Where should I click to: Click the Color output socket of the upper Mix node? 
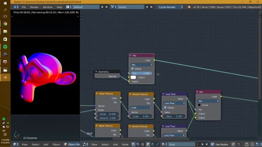coord(154,60)
